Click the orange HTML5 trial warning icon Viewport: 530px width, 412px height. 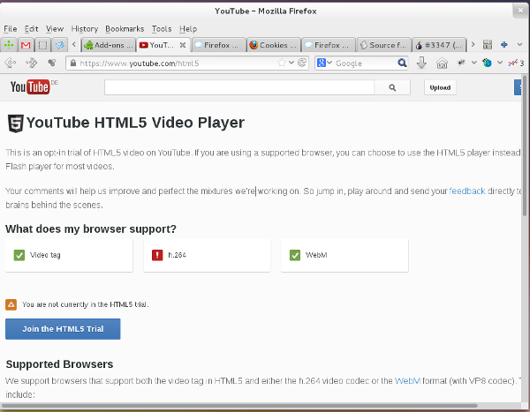point(11,304)
